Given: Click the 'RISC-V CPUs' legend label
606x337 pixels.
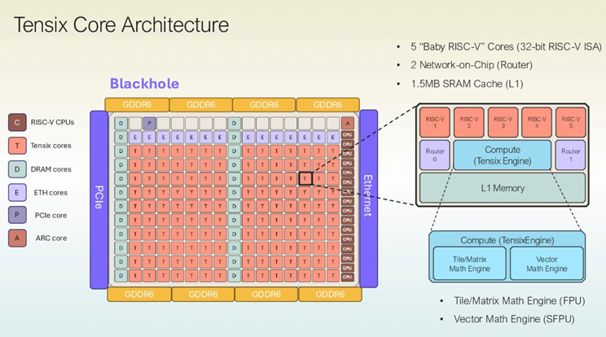Looking at the screenshot, I should tap(53, 122).
